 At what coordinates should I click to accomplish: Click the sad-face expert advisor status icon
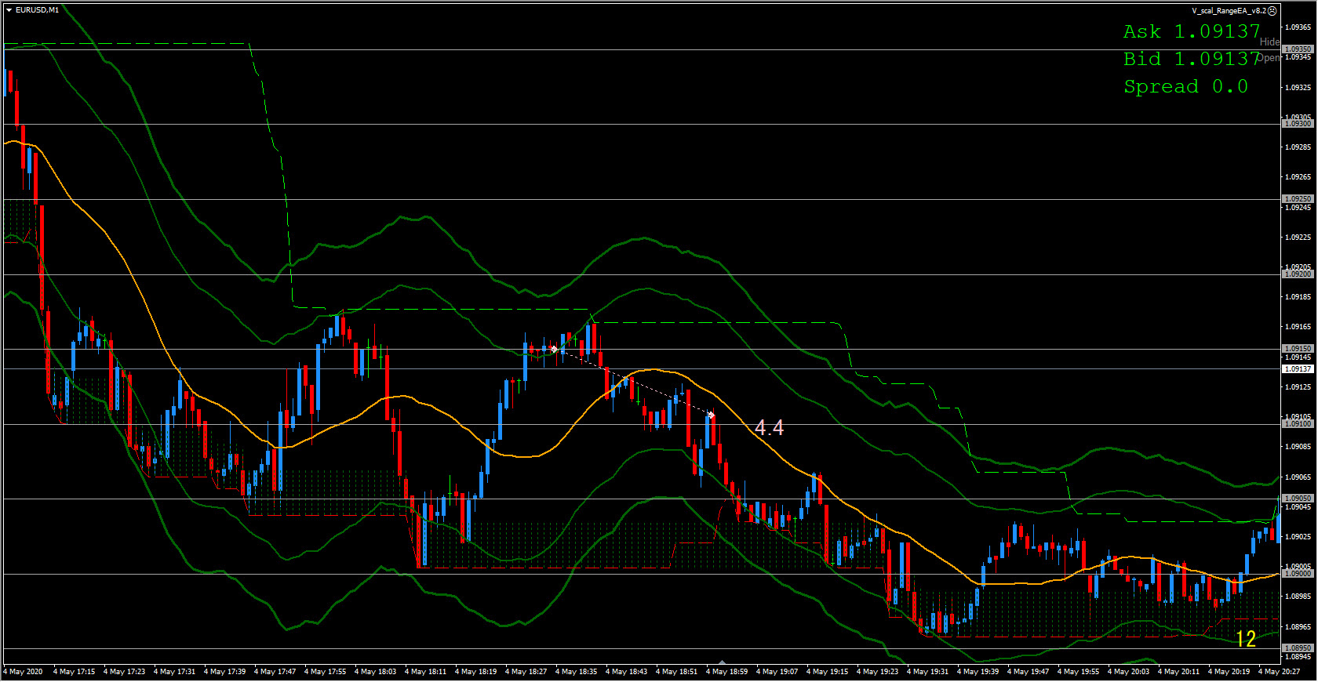click(x=1272, y=11)
